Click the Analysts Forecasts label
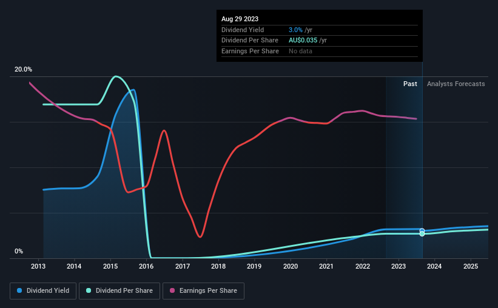Screen dimensions: 498x308 (x=456, y=84)
